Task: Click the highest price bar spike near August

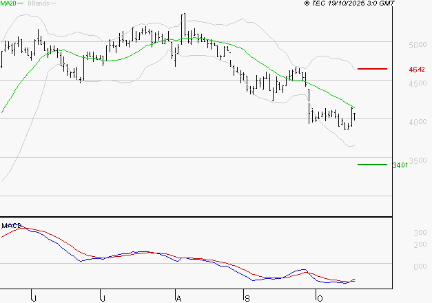Action: [x=183, y=21]
